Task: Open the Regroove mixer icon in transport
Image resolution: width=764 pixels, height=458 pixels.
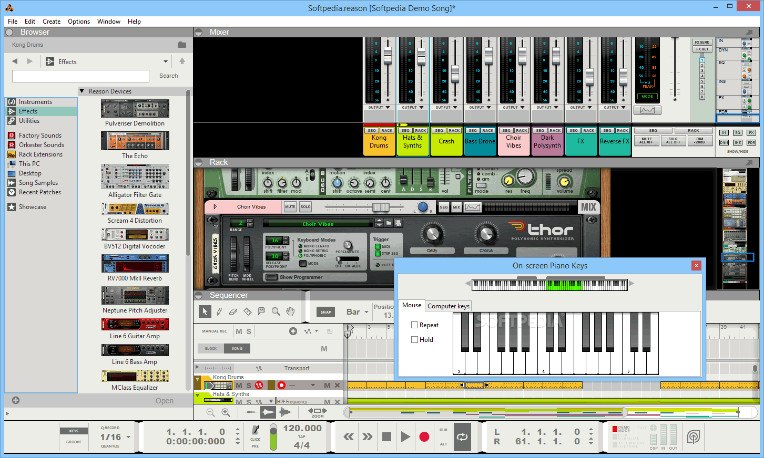Action: click(694, 436)
